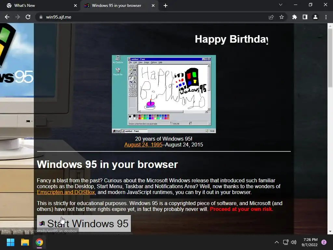
Task: Open the Windows Start menu
Action: pyautogui.click(x=10, y=242)
